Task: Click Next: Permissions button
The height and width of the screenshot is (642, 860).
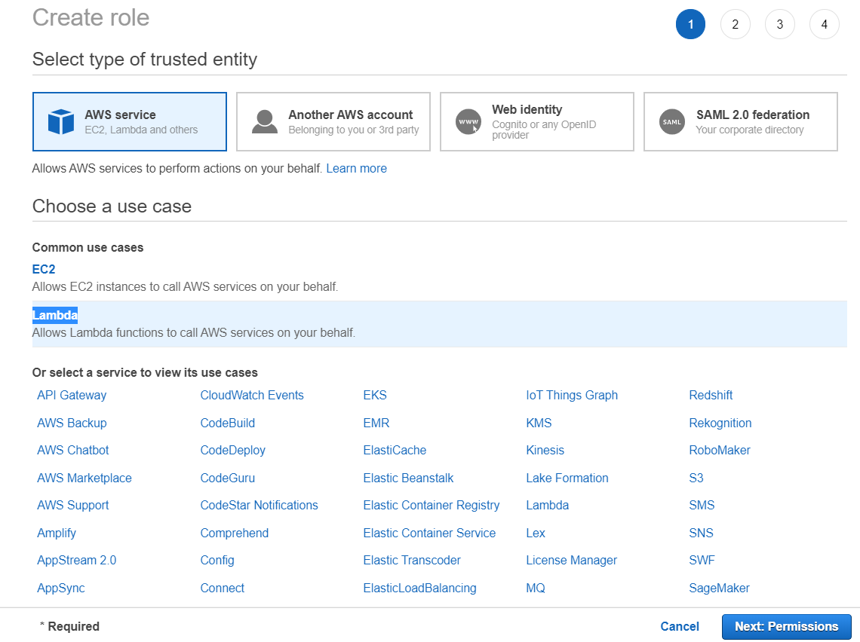Action: click(x=787, y=627)
